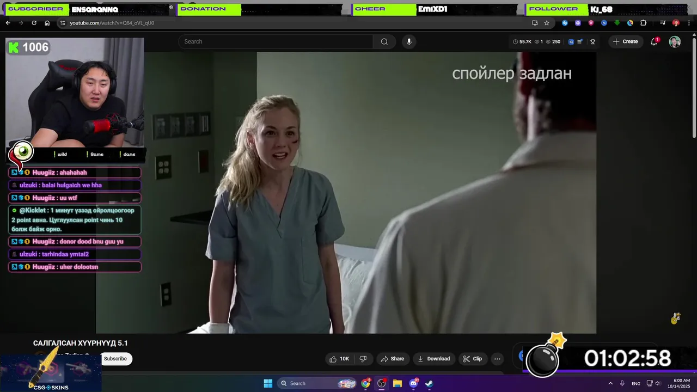The height and width of the screenshot is (392, 697).
Task: Show hidden tray icons chevron
Action: tap(610, 383)
